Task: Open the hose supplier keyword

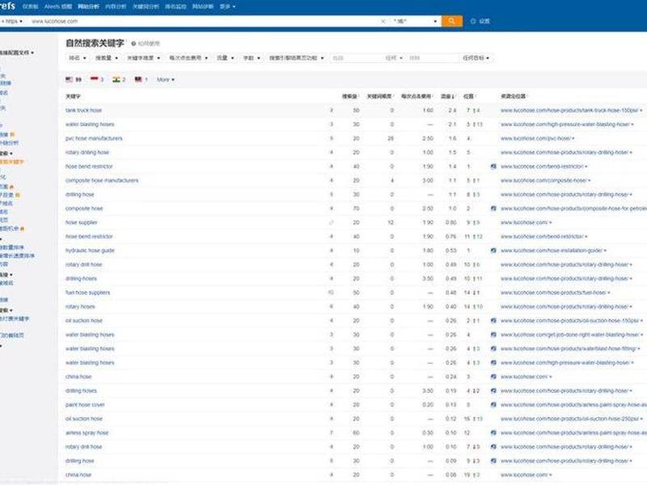Action: pyautogui.click(x=82, y=223)
